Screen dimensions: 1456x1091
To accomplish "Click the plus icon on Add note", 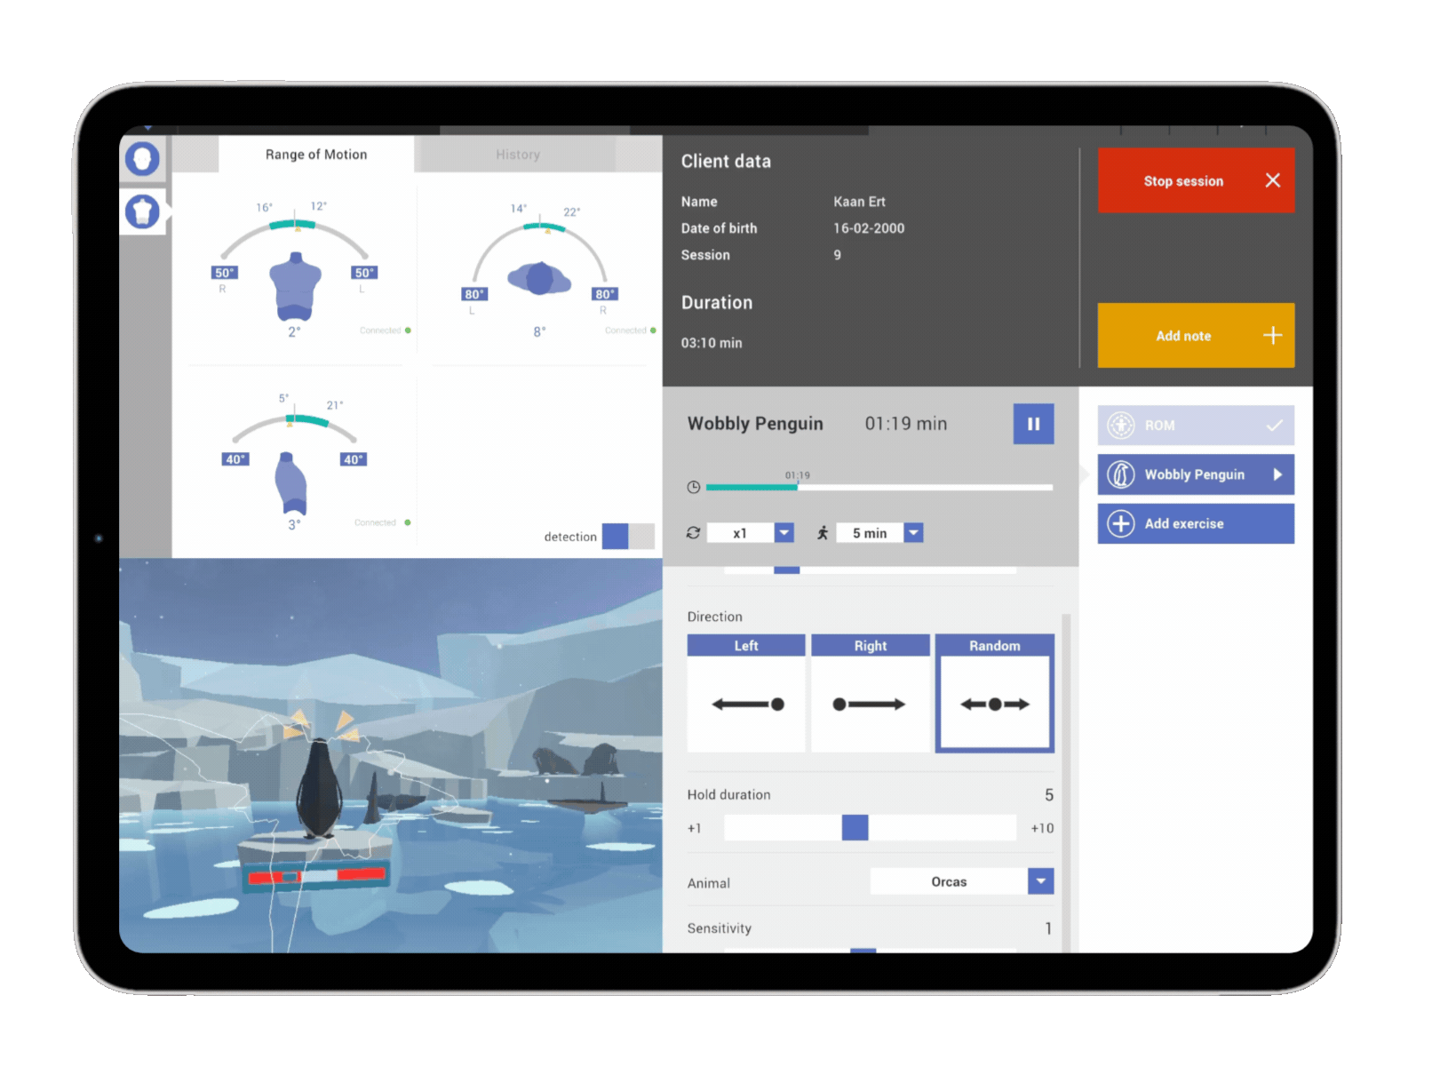I will [1272, 335].
